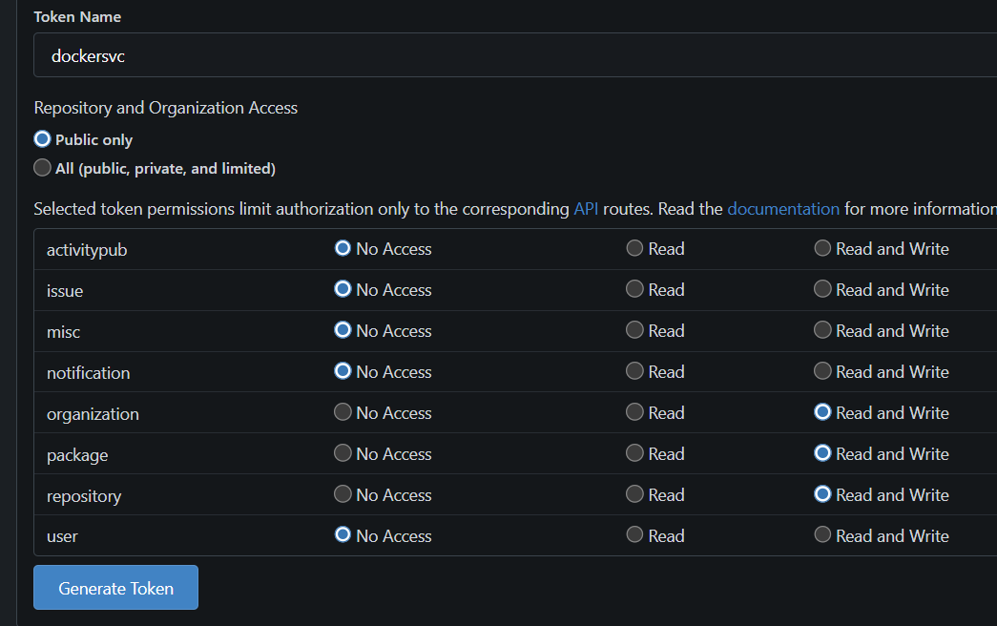Set repository to No Access

(343, 494)
